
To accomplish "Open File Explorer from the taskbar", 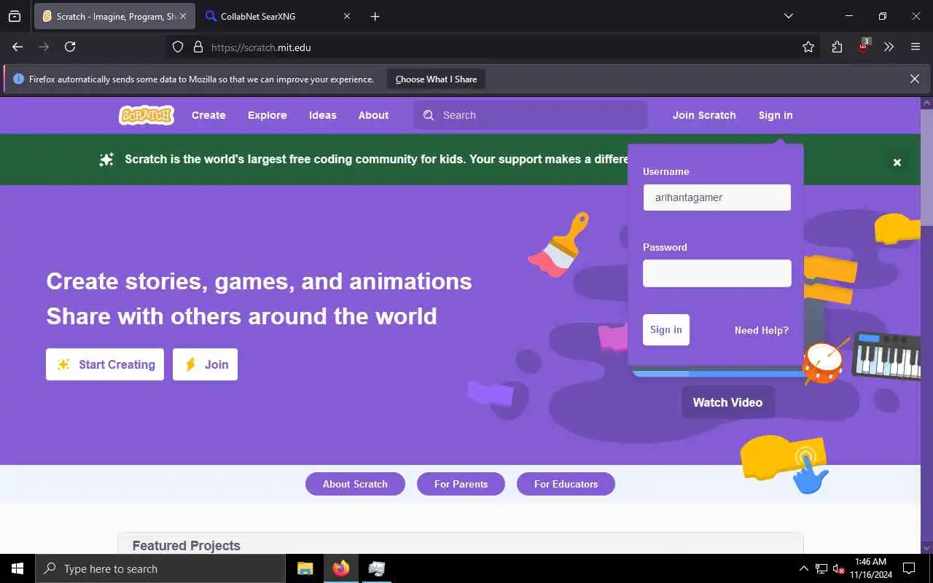I will 305,568.
